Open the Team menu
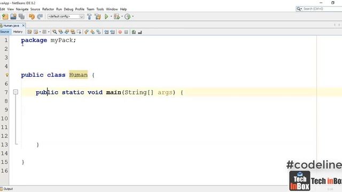 [90, 9]
